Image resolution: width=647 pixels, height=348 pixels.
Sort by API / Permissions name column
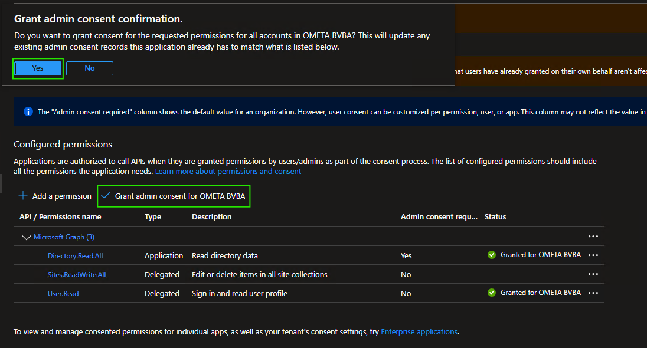(60, 217)
